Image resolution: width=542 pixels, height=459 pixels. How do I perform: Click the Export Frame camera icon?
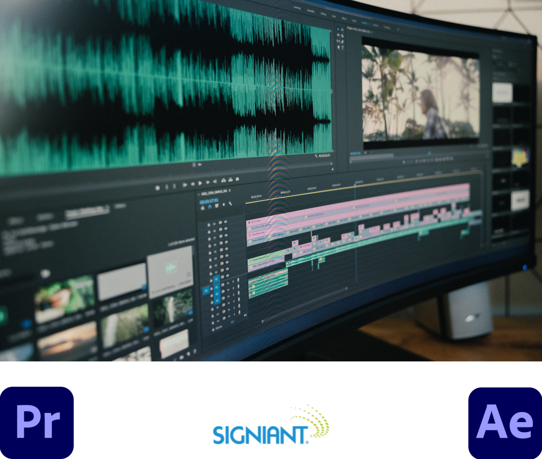(x=237, y=179)
